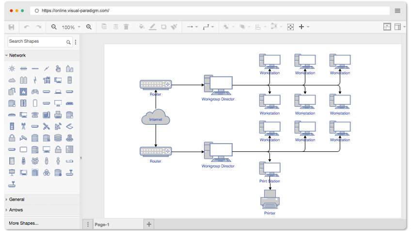Click the More Shapes... button

(x=24, y=223)
